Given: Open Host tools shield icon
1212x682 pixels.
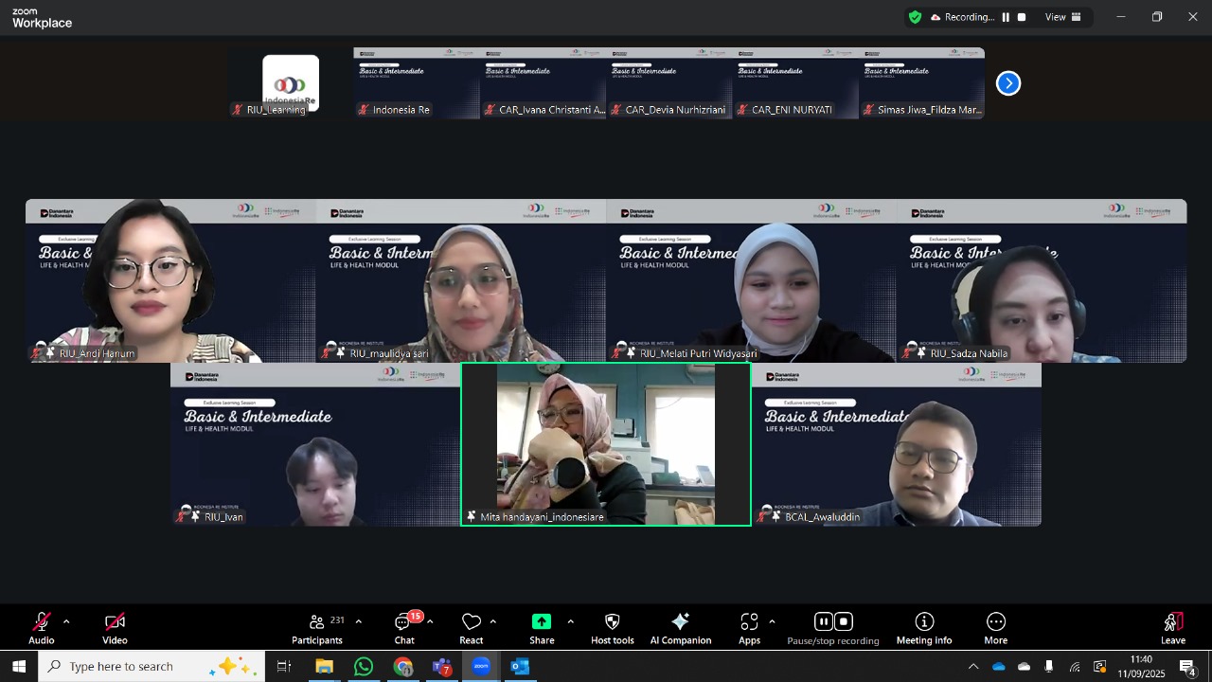Looking at the screenshot, I should coord(612,628).
